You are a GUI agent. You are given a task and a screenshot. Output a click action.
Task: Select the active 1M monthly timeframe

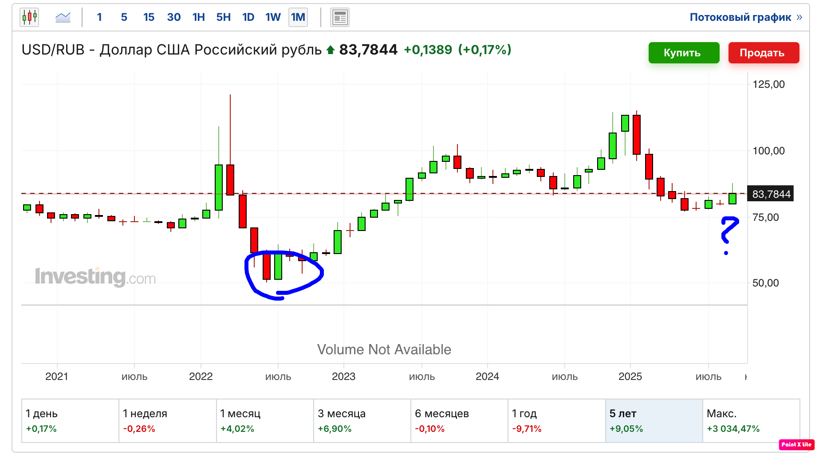pyautogui.click(x=298, y=17)
